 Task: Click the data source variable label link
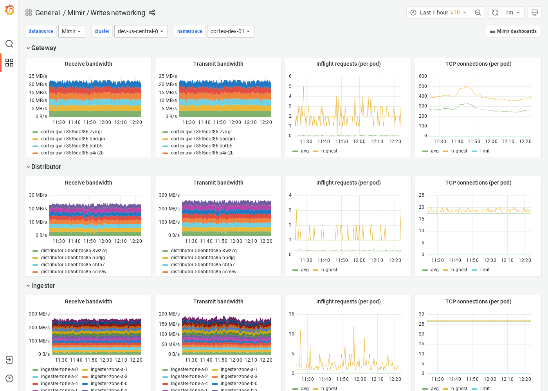click(x=41, y=31)
